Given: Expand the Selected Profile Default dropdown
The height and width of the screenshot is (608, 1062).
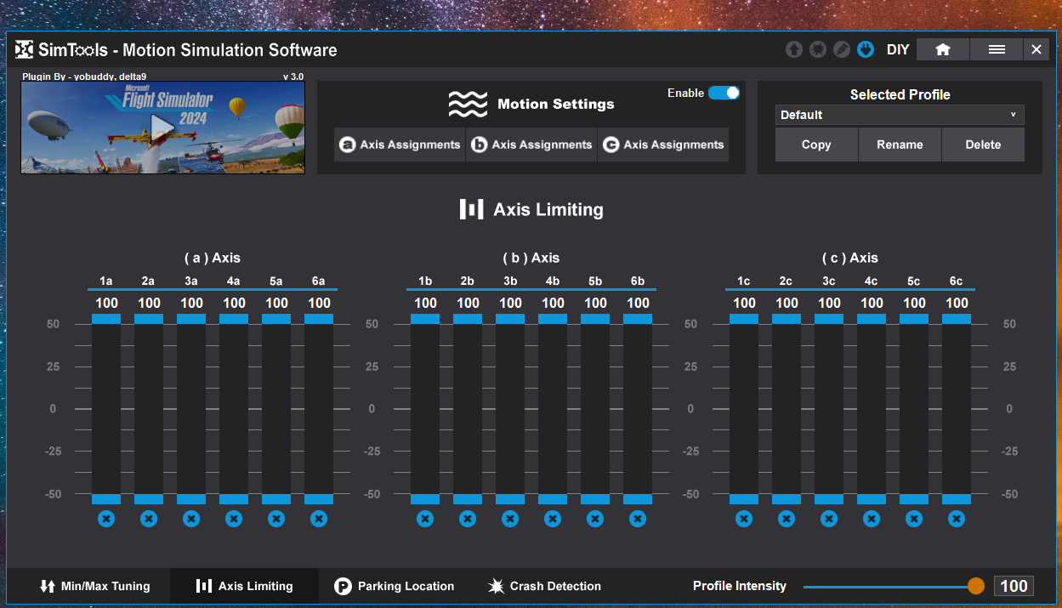Looking at the screenshot, I should click(900, 115).
